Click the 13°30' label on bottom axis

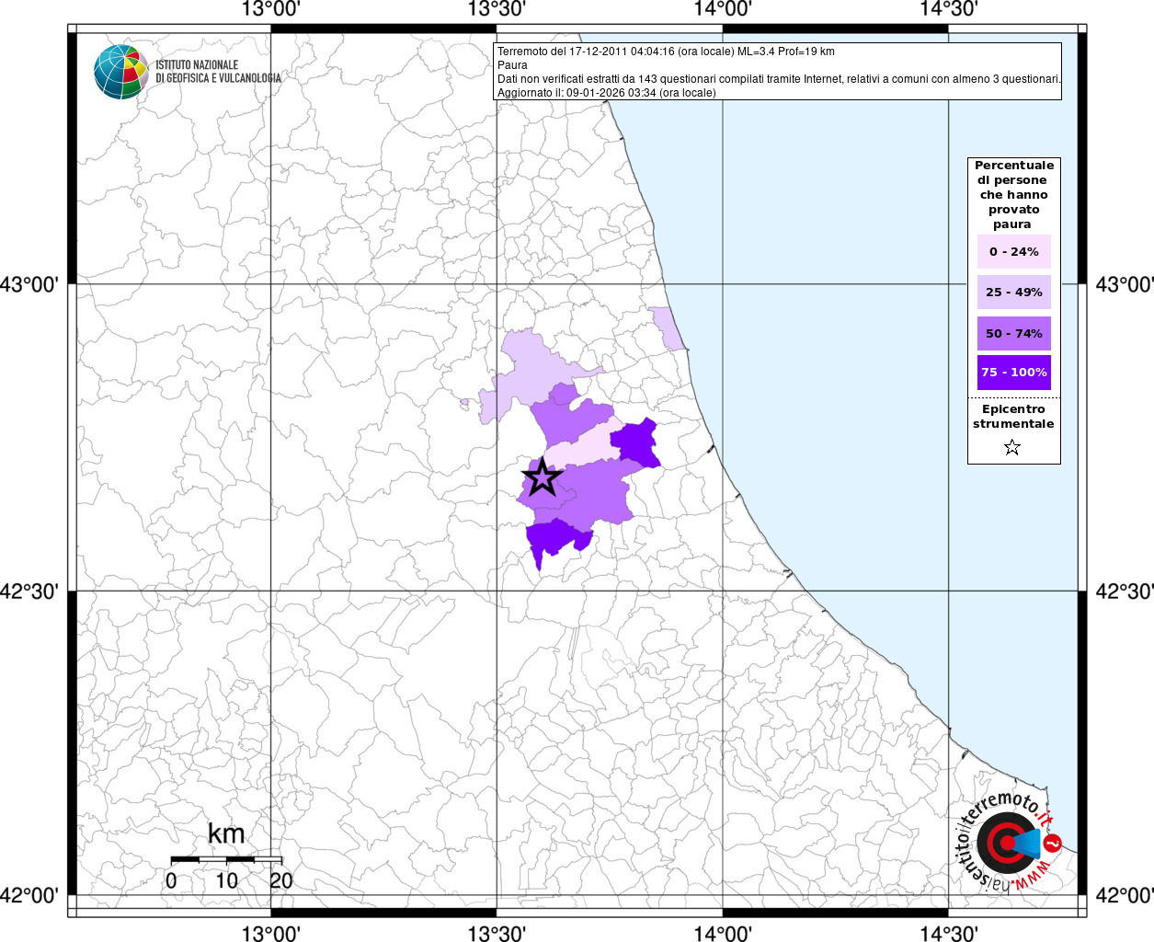coord(497,934)
